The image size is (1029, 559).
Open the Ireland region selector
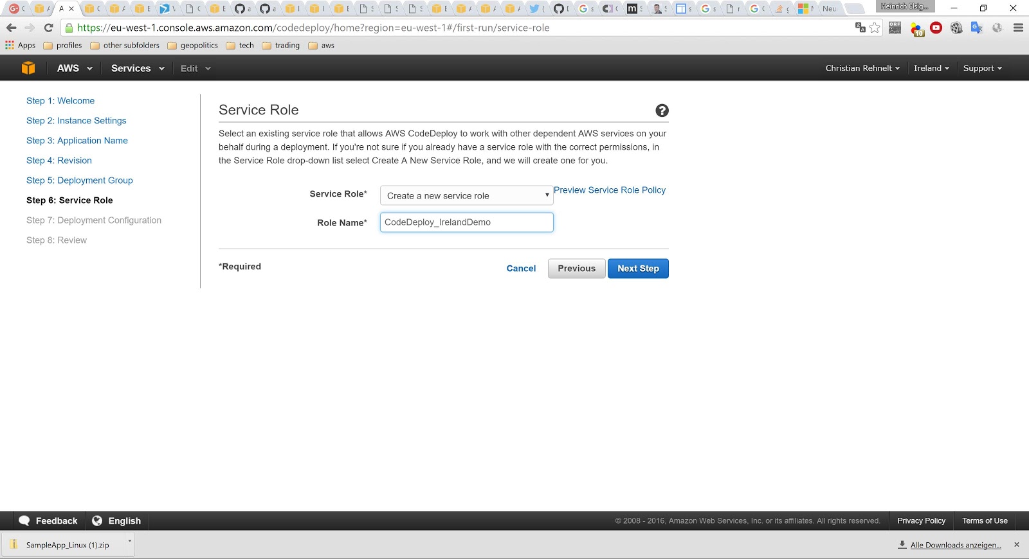(931, 68)
